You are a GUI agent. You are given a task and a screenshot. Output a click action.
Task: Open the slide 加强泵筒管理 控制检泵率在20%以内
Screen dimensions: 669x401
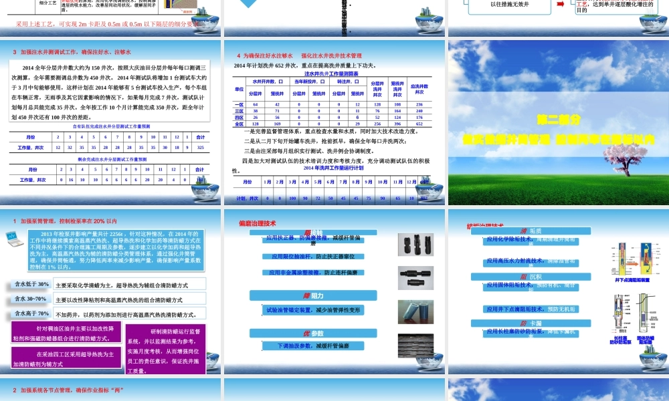[x=110, y=291]
